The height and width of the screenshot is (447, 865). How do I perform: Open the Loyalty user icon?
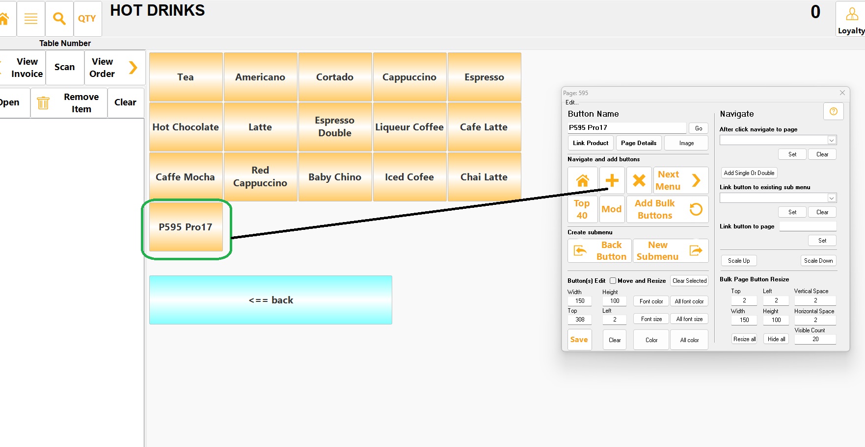(x=852, y=19)
